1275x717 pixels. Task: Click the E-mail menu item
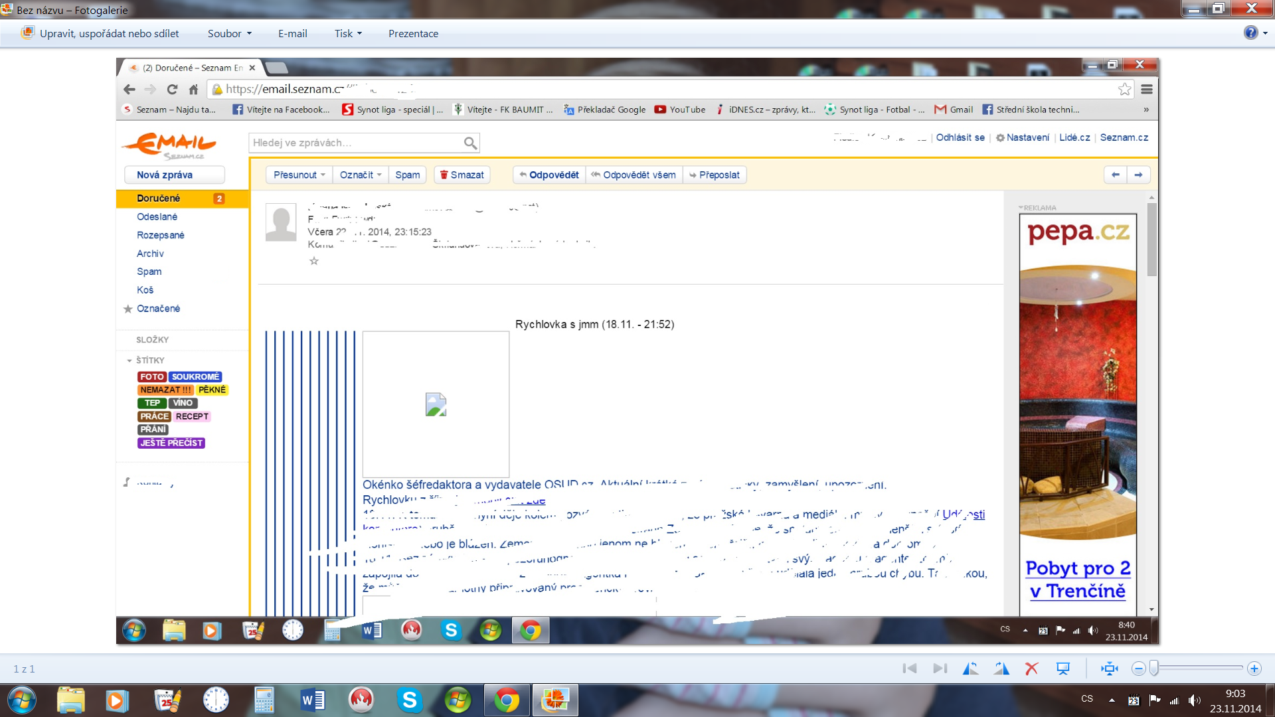click(292, 33)
